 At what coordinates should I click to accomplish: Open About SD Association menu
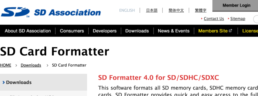pyautogui.click(x=28, y=31)
